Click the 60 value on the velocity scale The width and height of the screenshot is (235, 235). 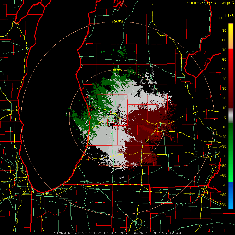[x=224, y=59]
